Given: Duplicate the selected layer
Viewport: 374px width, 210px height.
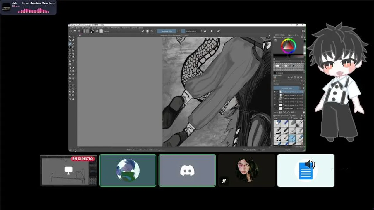Looking at the screenshot, I should click(x=280, y=112).
